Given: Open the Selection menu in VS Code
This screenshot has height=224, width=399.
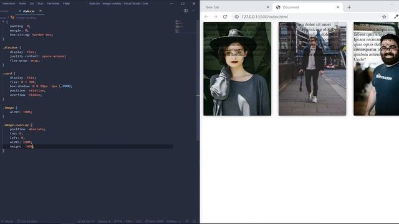Looking at the screenshot, I should (9, 4).
